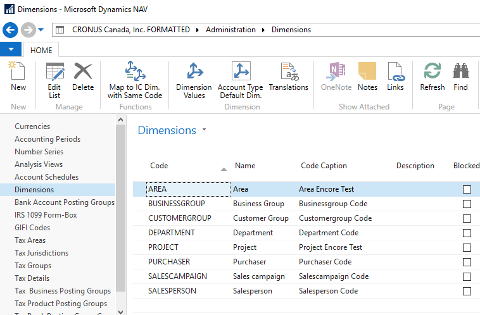
Task: Select the 'Project Encore Test' caption cell
Action: coord(331,247)
